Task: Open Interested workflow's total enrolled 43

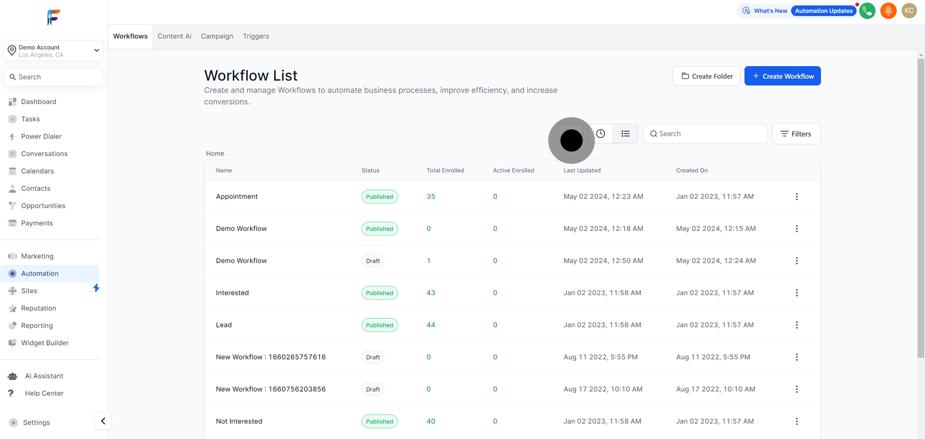Action: click(430, 293)
